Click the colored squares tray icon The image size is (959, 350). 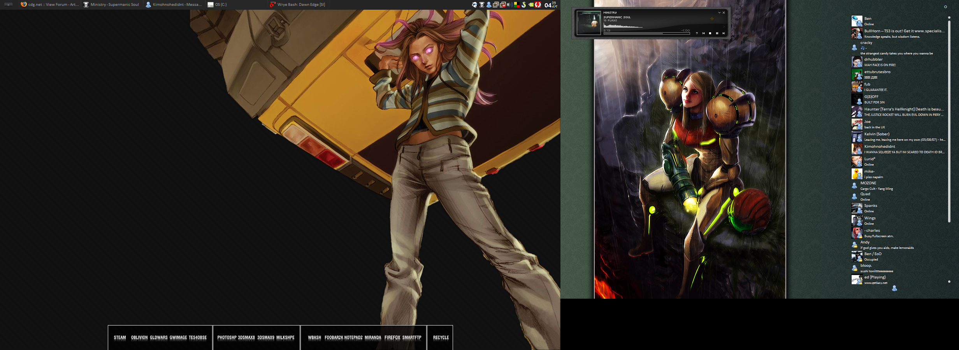tap(517, 5)
